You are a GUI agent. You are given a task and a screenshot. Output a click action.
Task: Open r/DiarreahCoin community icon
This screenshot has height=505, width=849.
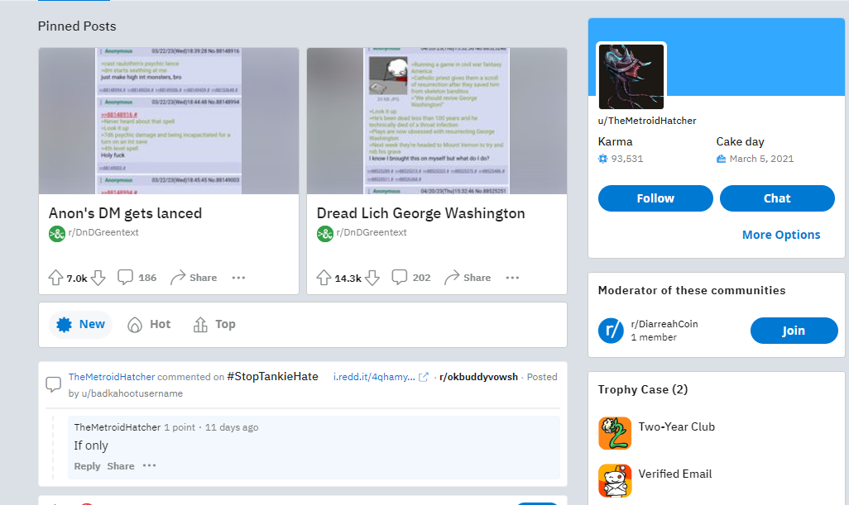pyautogui.click(x=611, y=331)
